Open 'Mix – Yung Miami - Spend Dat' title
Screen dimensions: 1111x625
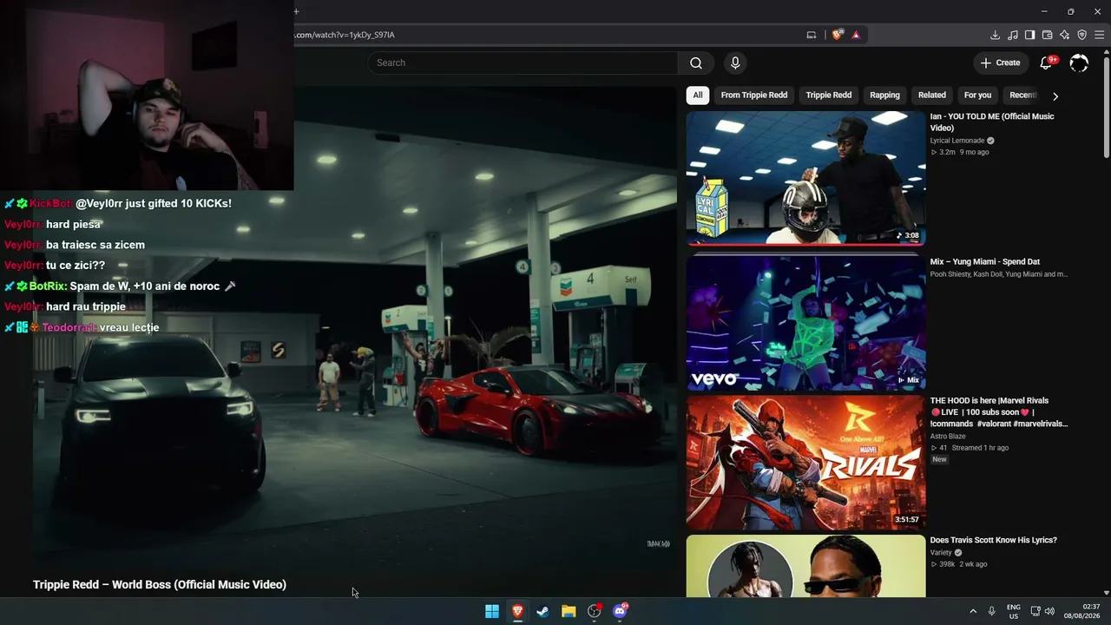[985, 261]
